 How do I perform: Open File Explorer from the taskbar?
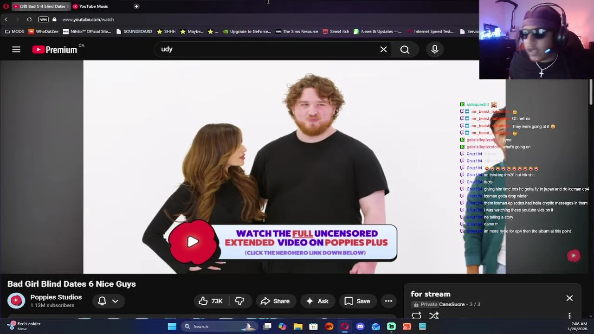(298, 327)
